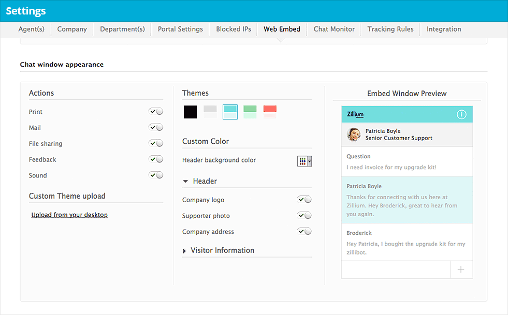Select the black theme swatch
Image resolution: width=508 pixels, height=315 pixels.
point(190,112)
